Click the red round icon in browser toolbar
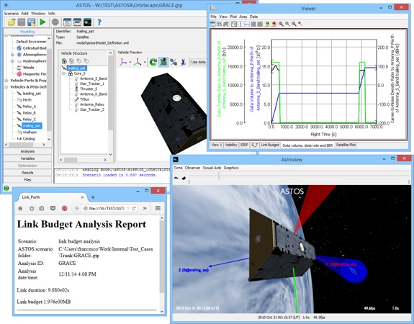Screen dimensions: 414x324 click(x=64, y=208)
